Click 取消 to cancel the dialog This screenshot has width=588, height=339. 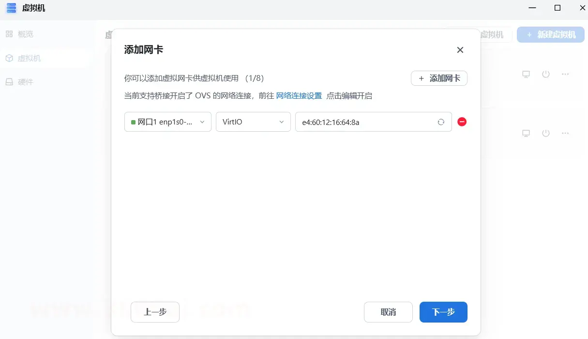388,312
